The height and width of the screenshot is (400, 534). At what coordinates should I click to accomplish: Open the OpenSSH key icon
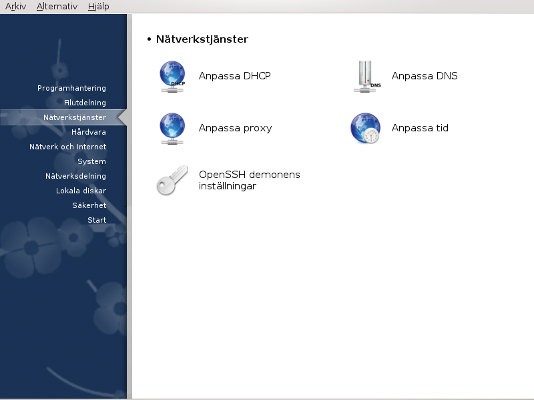[172, 180]
